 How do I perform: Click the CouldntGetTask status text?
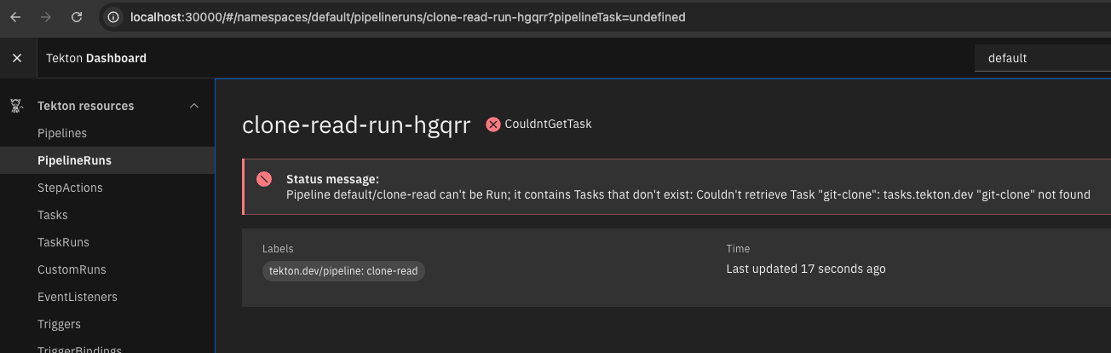548,124
